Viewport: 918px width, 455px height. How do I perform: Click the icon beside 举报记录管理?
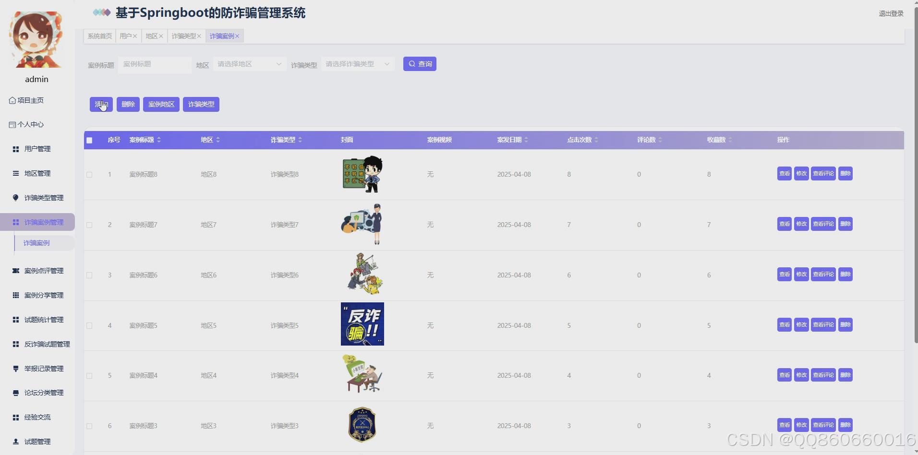coord(16,369)
